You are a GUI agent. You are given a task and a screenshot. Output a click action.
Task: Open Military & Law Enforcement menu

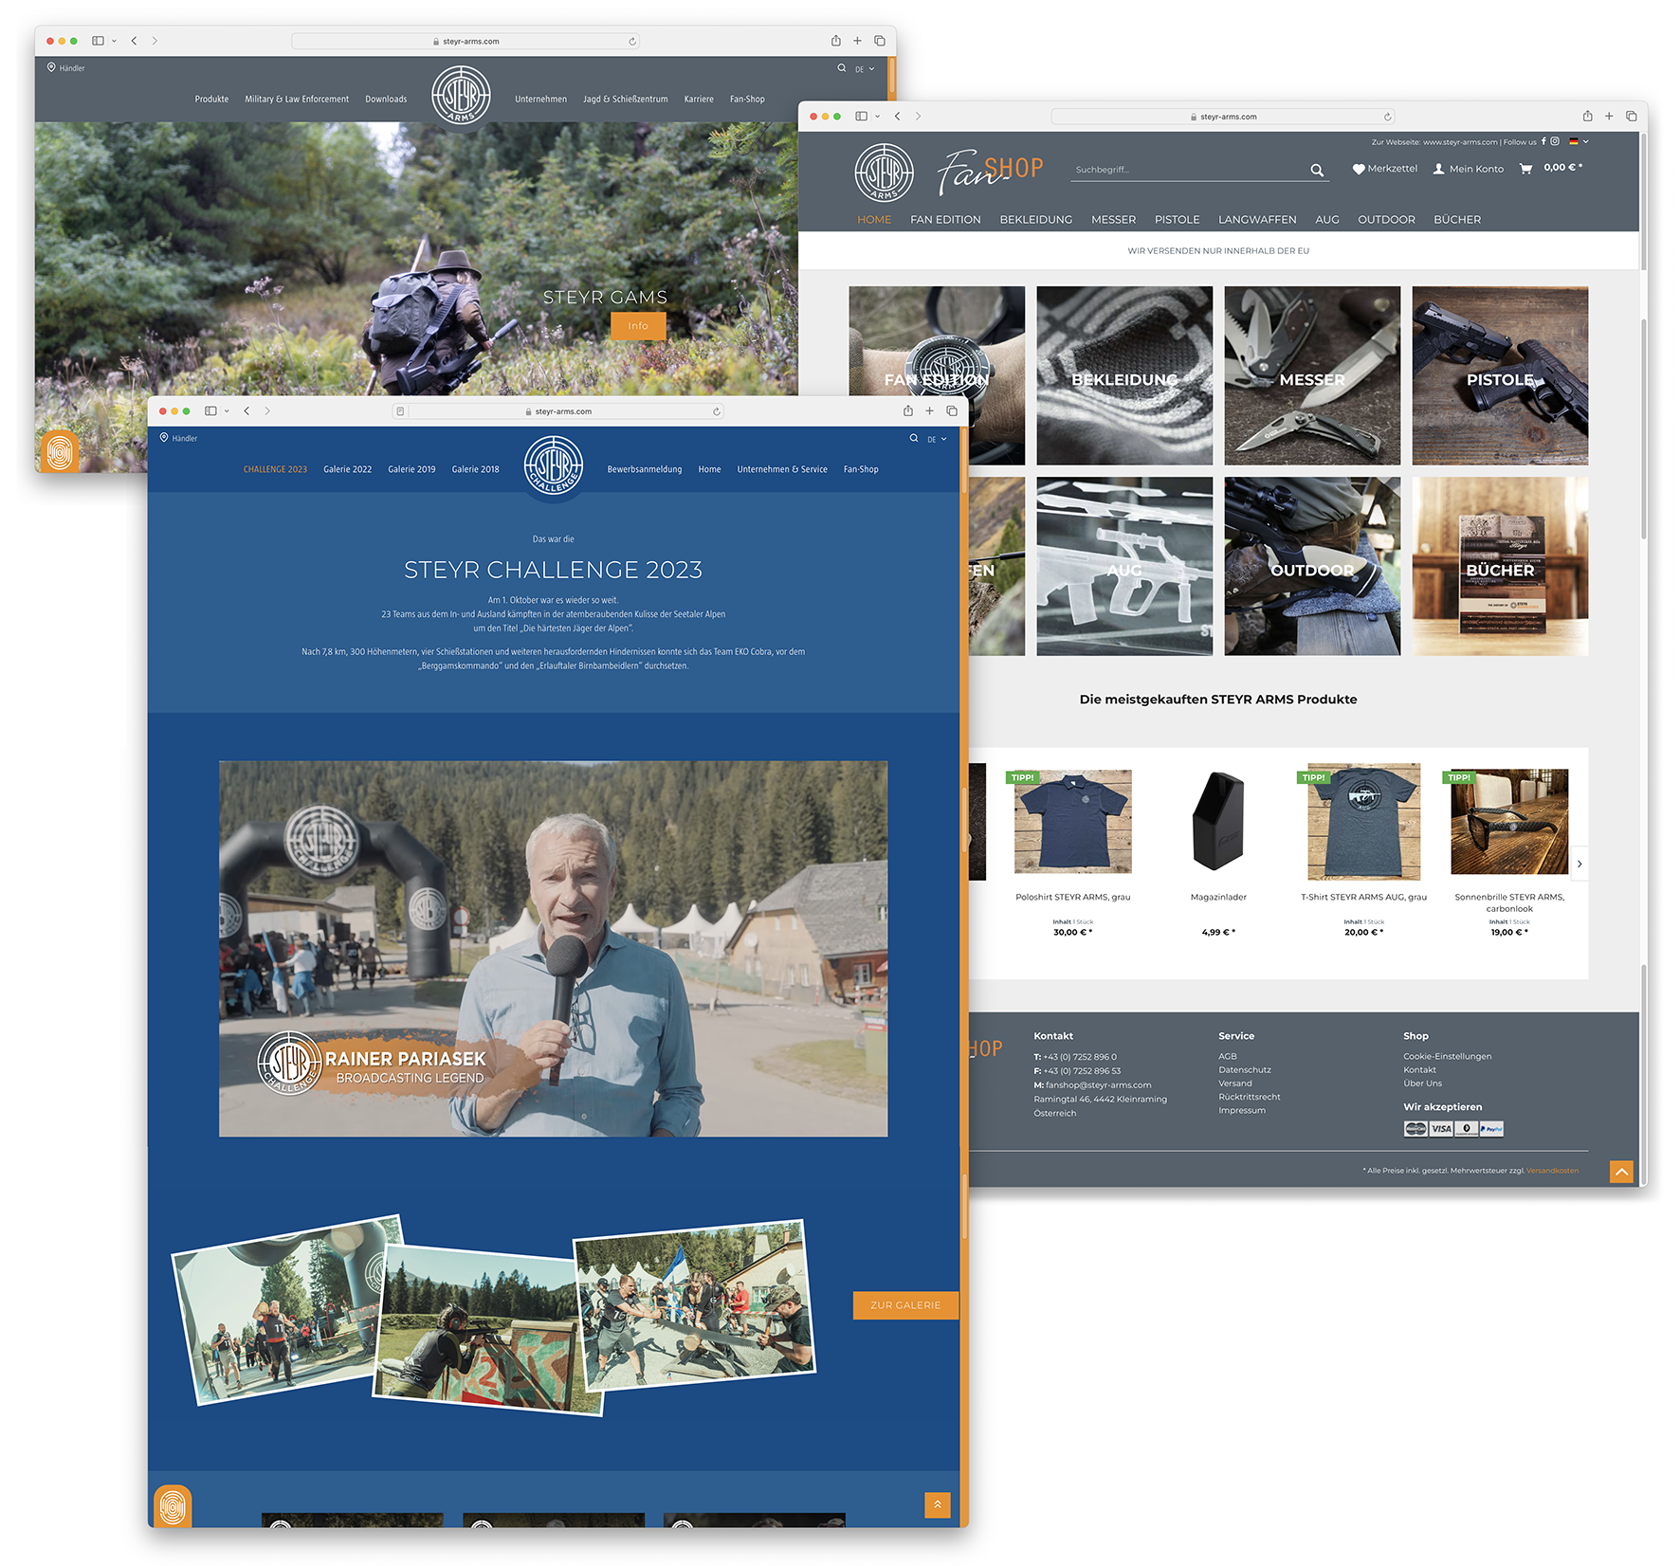pyautogui.click(x=297, y=99)
